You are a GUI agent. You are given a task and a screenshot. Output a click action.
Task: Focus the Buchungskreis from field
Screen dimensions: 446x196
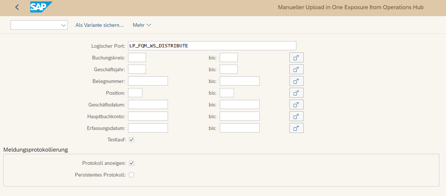tap(137, 58)
